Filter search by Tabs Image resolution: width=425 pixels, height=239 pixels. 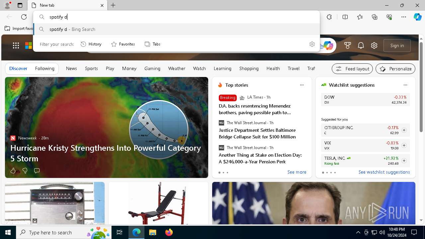[x=152, y=44]
